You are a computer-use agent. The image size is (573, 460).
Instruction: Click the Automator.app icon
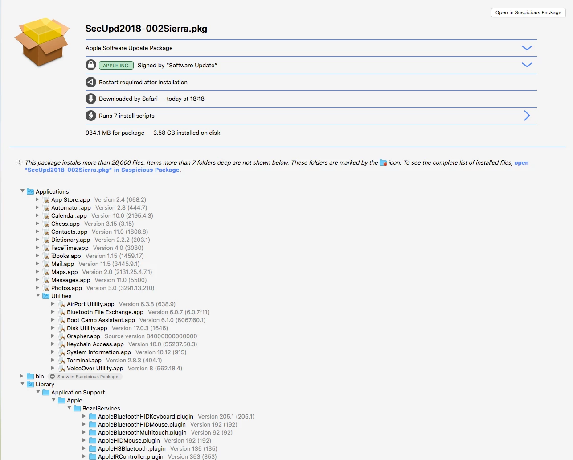click(x=46, y=208)
